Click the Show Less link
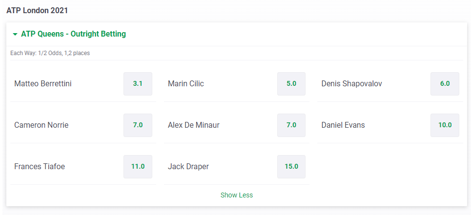Screen dimensions: 471x215 point(237,195)
